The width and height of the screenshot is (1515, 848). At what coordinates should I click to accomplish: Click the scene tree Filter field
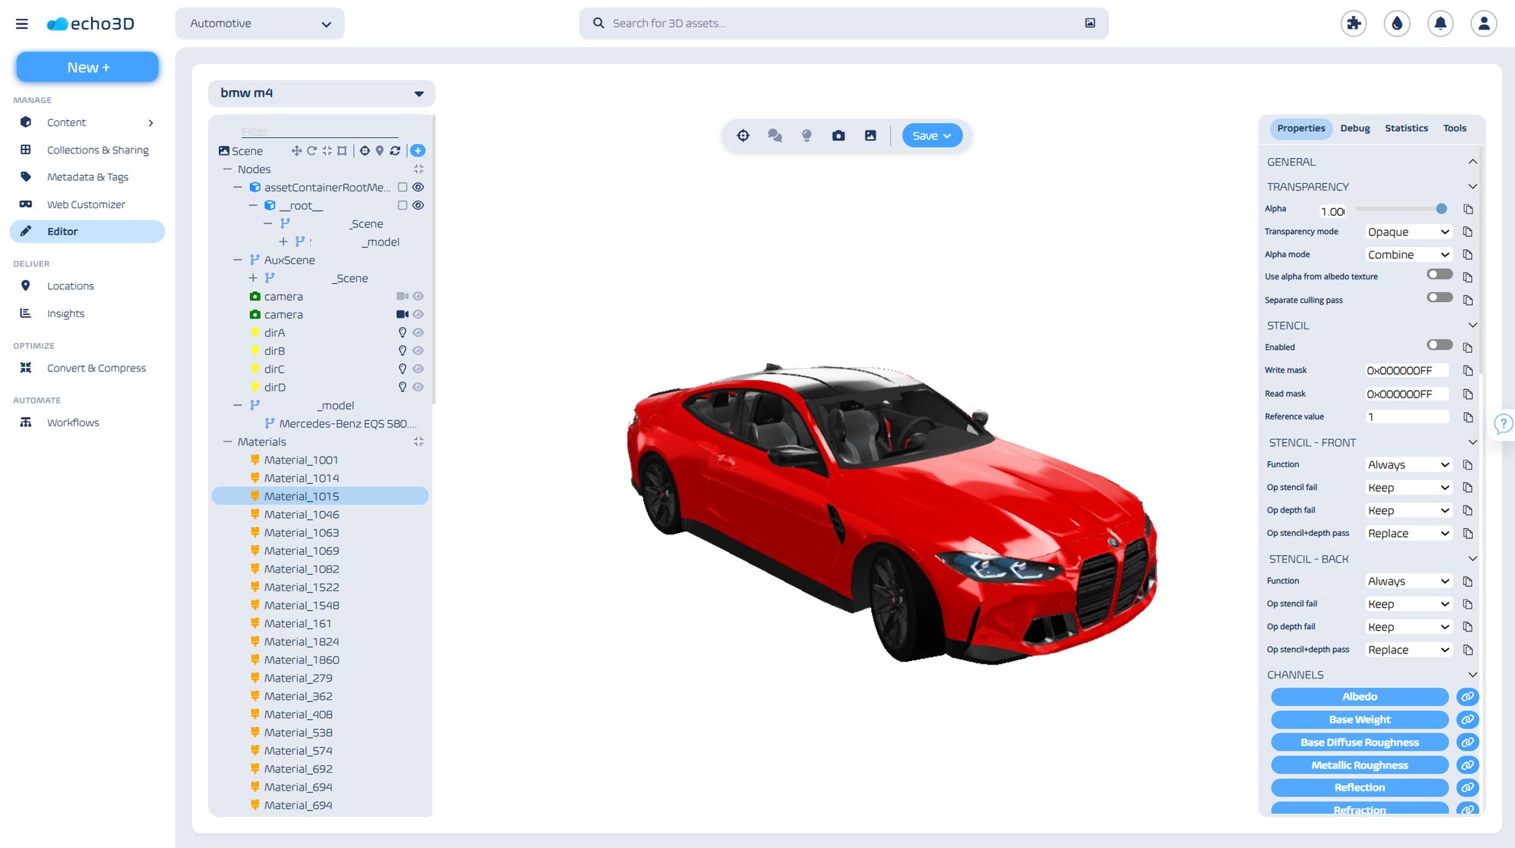(x=320, y=131)
